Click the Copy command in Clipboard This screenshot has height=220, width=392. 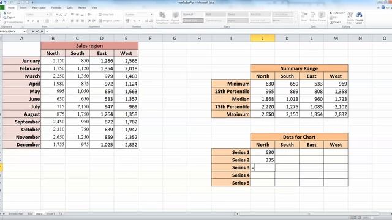(9, 18)
